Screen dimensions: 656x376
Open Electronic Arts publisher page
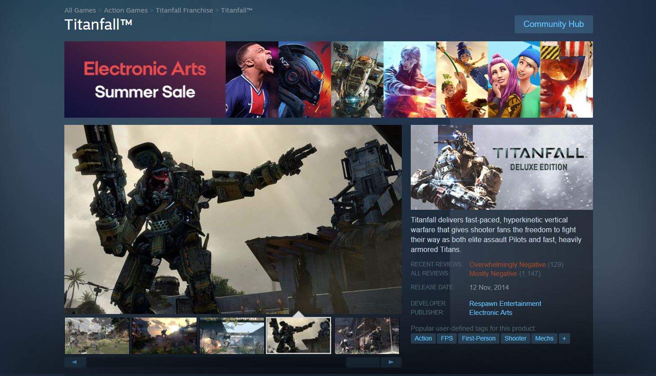(x=490, y=313)
